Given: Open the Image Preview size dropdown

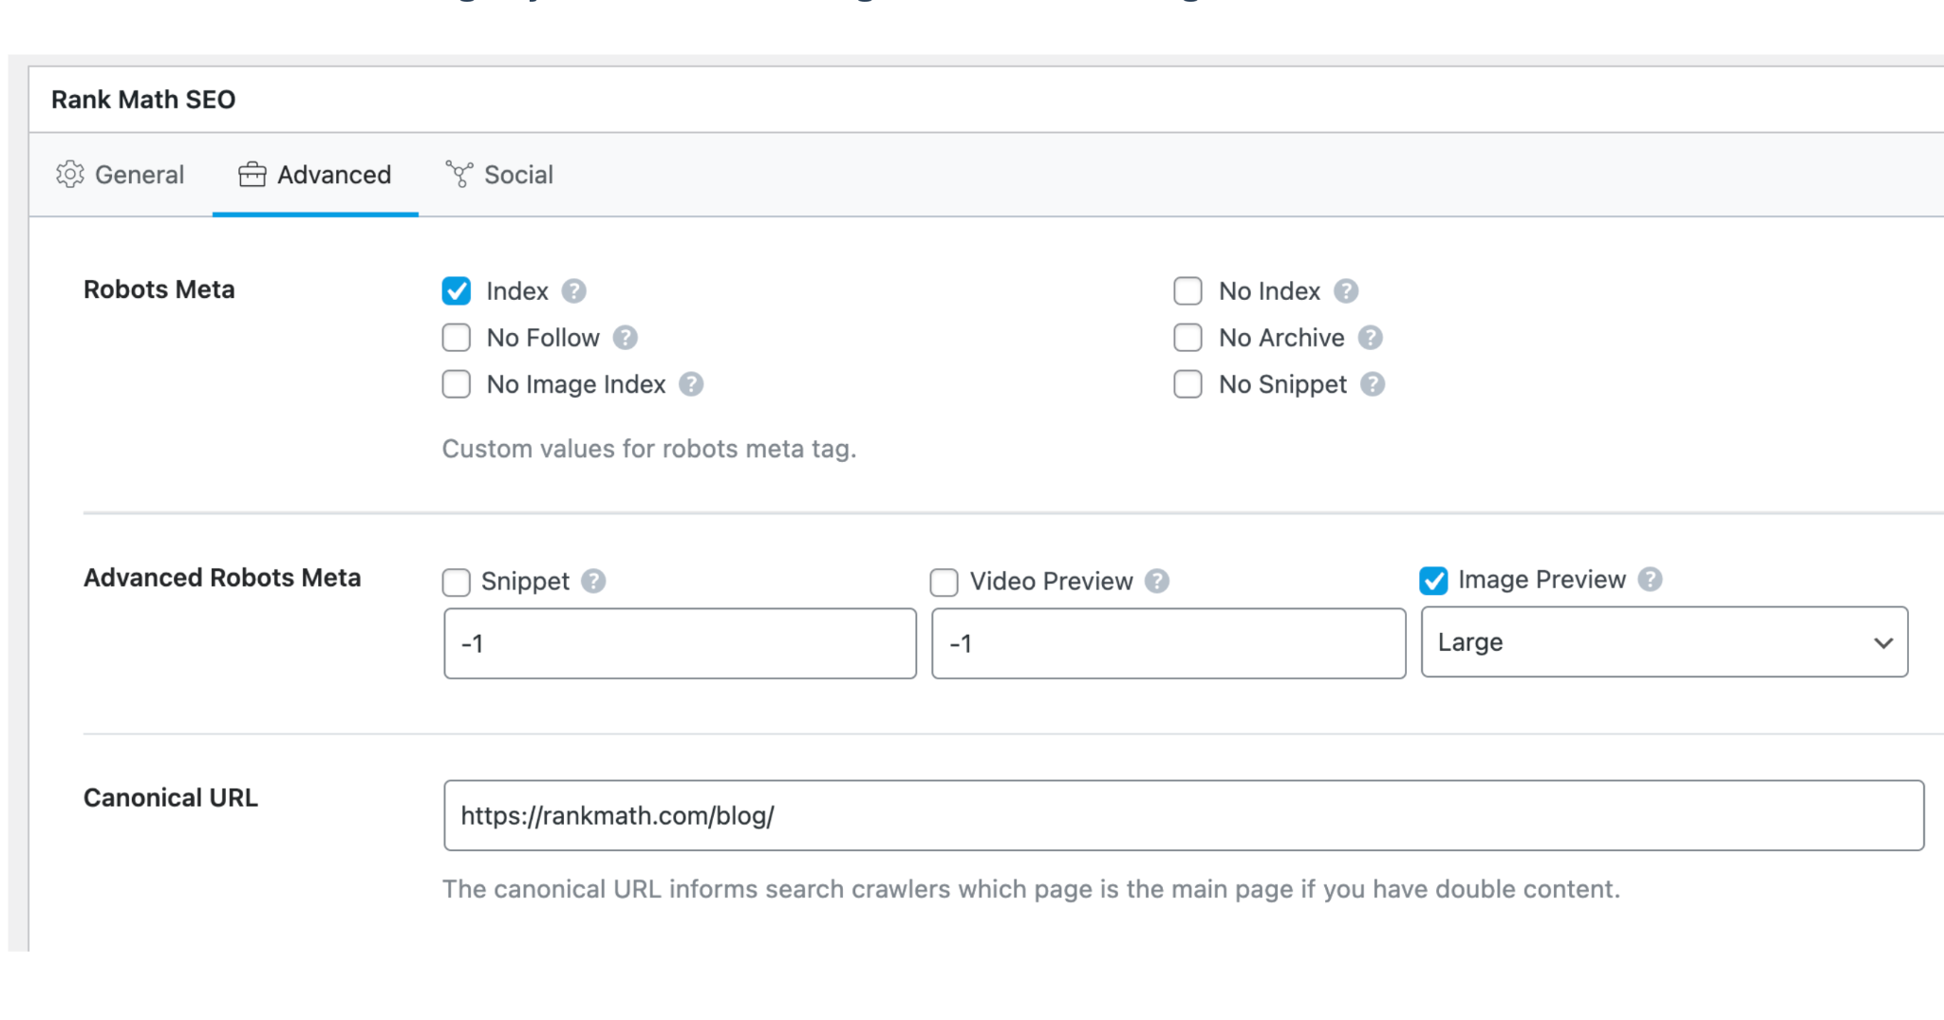Looking at the screenshot, I should tap(1663, 642).
